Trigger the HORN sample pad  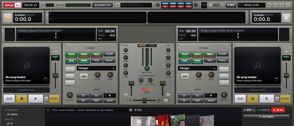click(165, 3)
